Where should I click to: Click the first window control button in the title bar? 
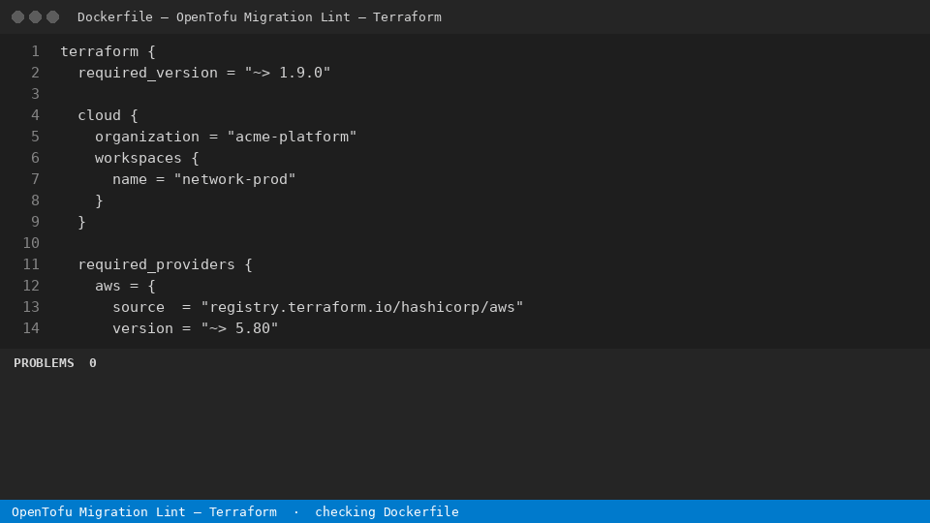(17, 17)
